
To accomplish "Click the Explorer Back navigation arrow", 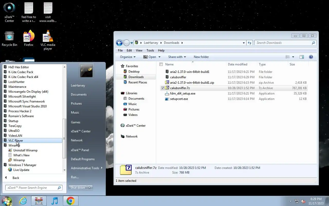I will click(119, 43).
